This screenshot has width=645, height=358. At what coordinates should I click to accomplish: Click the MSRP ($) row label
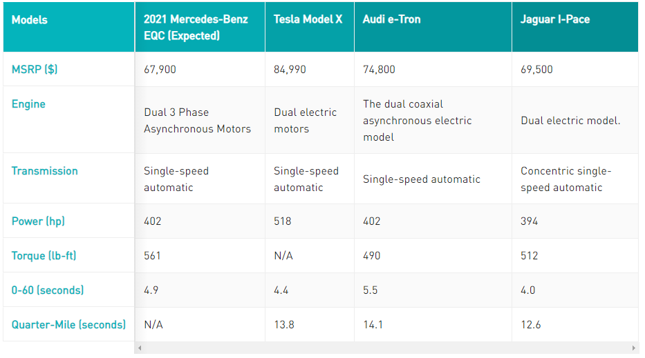(35, 69)
